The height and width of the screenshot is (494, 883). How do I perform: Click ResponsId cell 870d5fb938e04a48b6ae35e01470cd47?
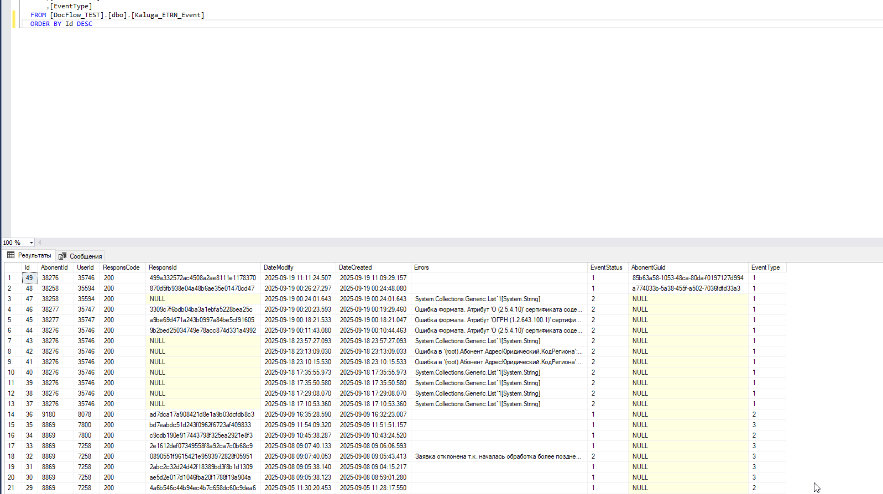click(x=203, y=288)
